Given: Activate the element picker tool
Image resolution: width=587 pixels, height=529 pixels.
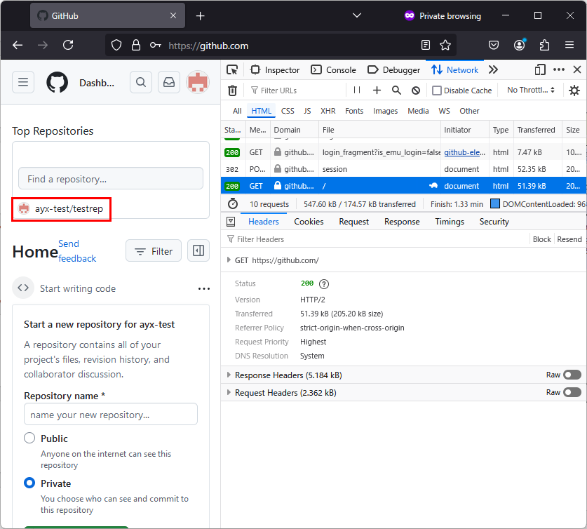Looking at the screenshot, I should click(232, 70).
